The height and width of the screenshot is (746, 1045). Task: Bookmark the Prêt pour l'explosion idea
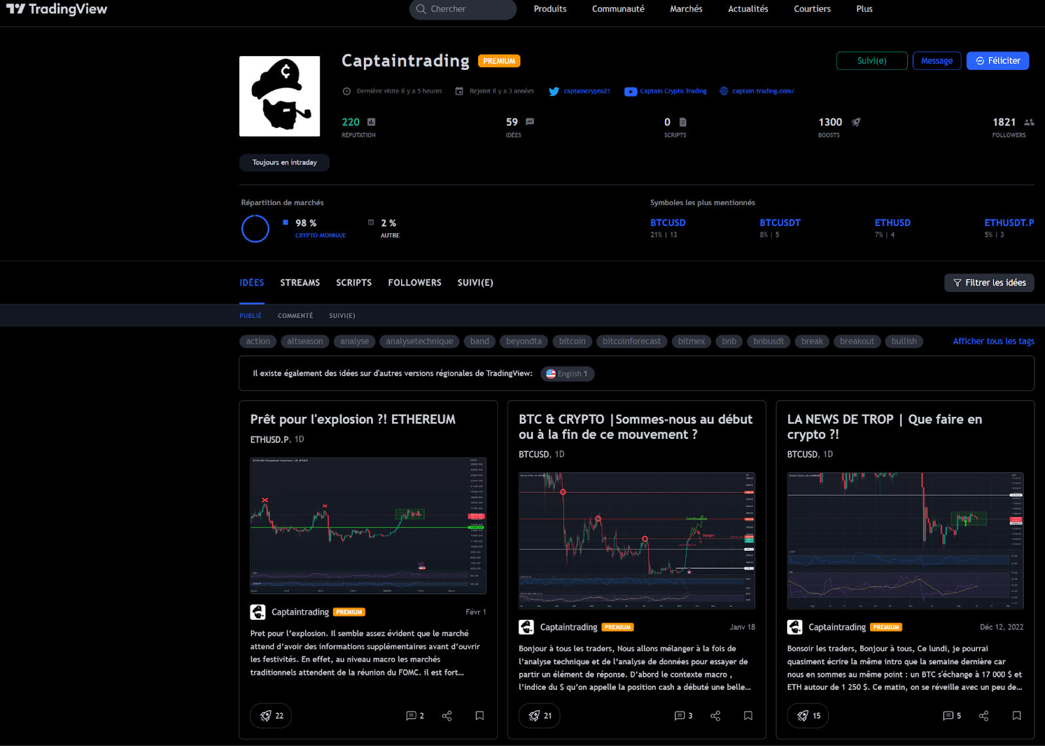[x=479, y=715]
